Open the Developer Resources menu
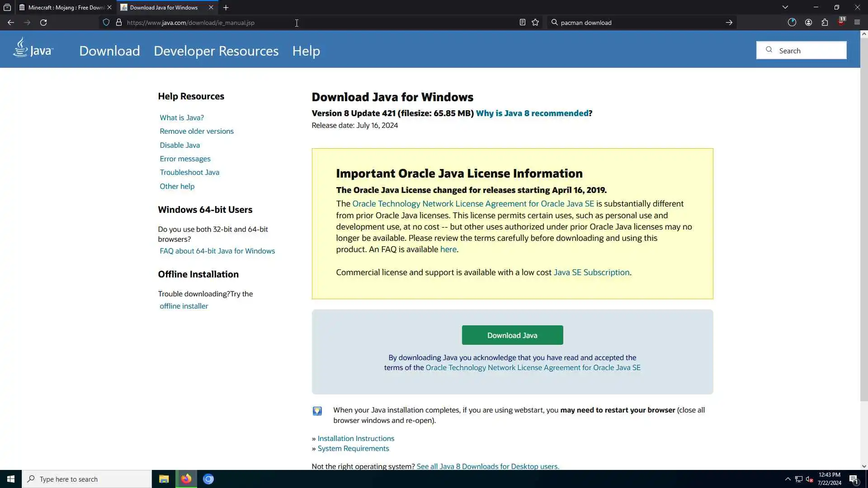 [216, 51]
